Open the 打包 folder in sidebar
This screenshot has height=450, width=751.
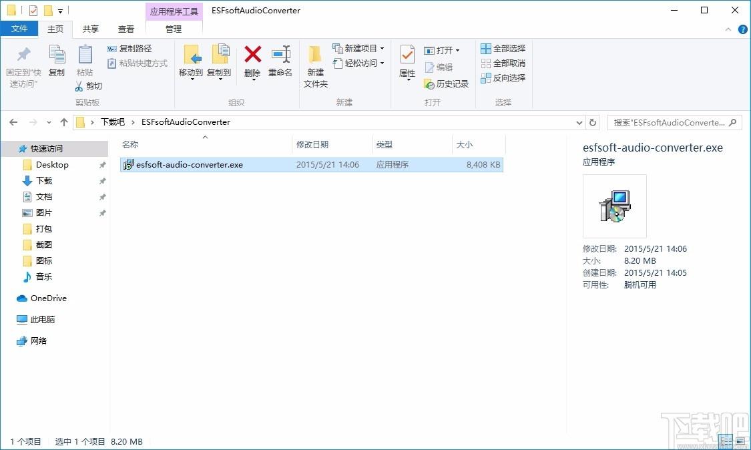[44, 228]
